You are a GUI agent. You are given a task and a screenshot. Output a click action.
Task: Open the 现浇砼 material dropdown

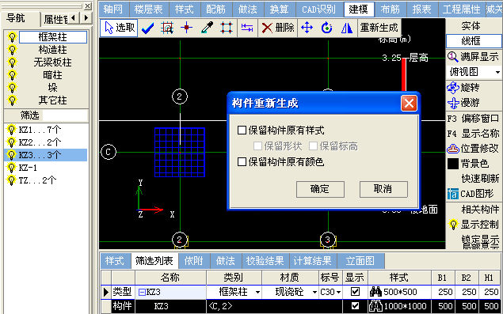click(x=314, y=292)
